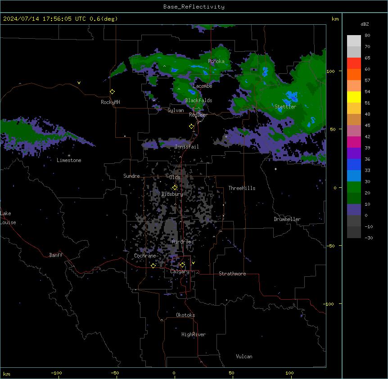
Task: Click the -30 value on dBZ legend
Action: click(x=369, y=238)
